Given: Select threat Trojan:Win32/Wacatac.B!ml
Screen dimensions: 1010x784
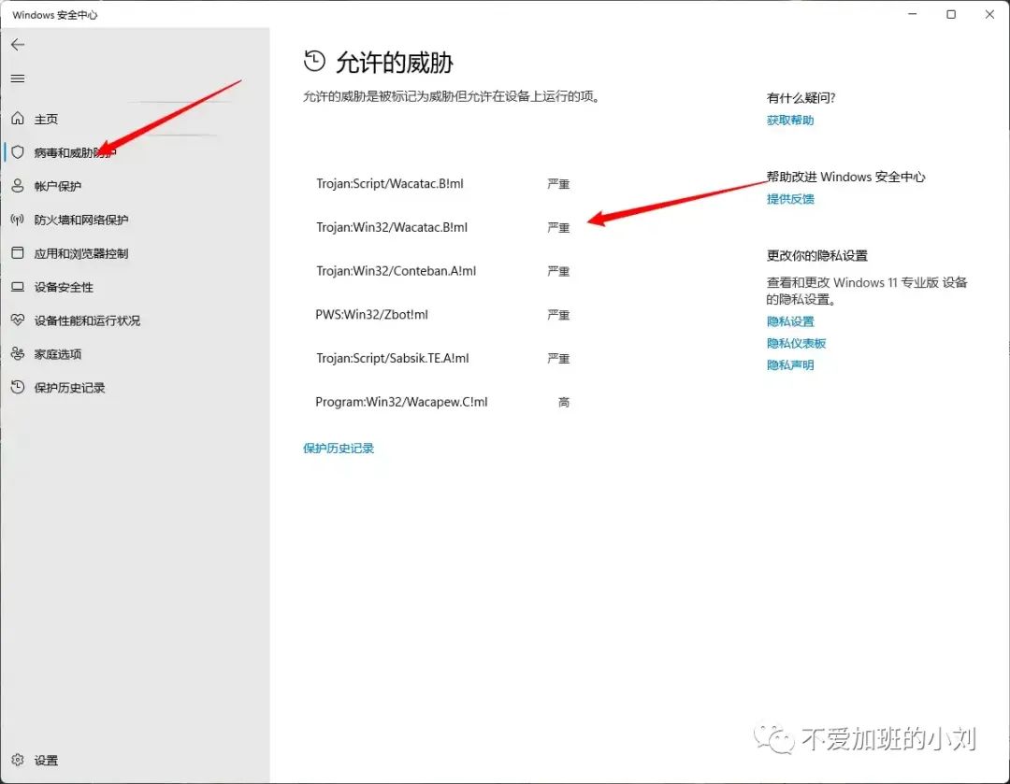Looking at the screenshot, I should [392, 227].
